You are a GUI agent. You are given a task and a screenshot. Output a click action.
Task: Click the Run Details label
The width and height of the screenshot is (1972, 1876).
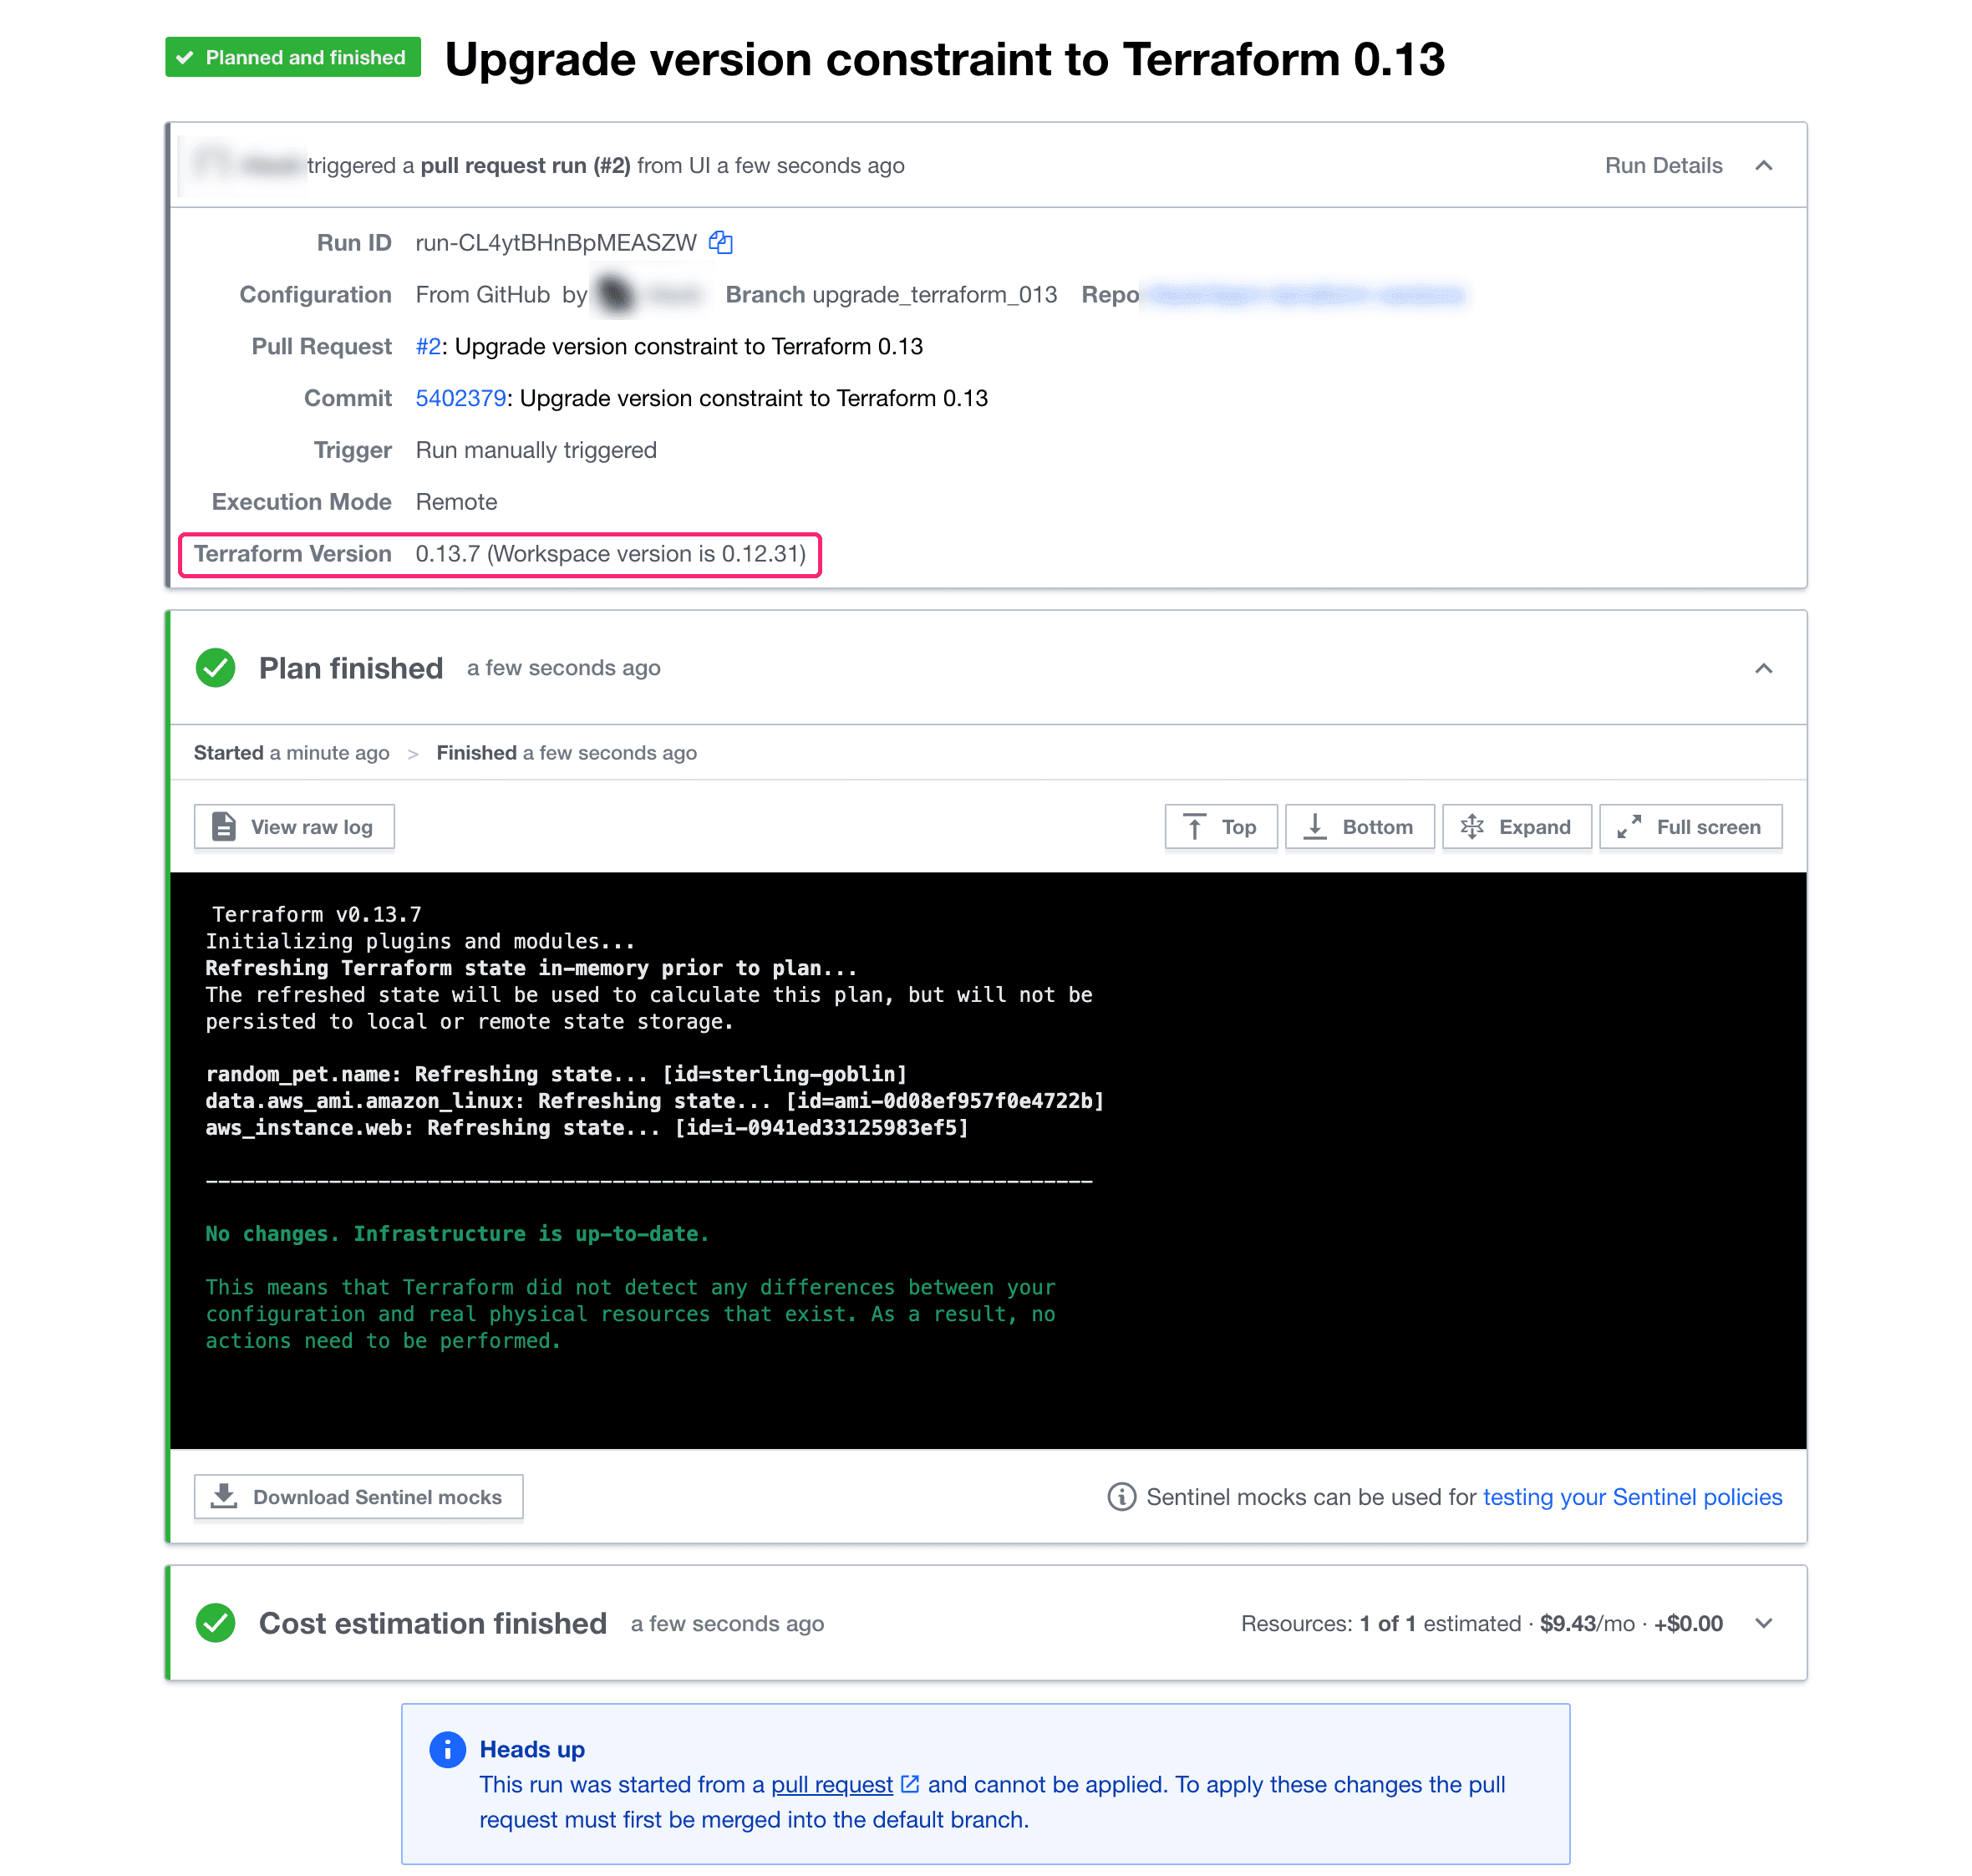click(x=1663, y=166)
